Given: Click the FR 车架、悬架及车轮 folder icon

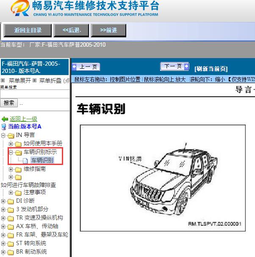Looking at the screenshot, I should [x=11, y=235].
